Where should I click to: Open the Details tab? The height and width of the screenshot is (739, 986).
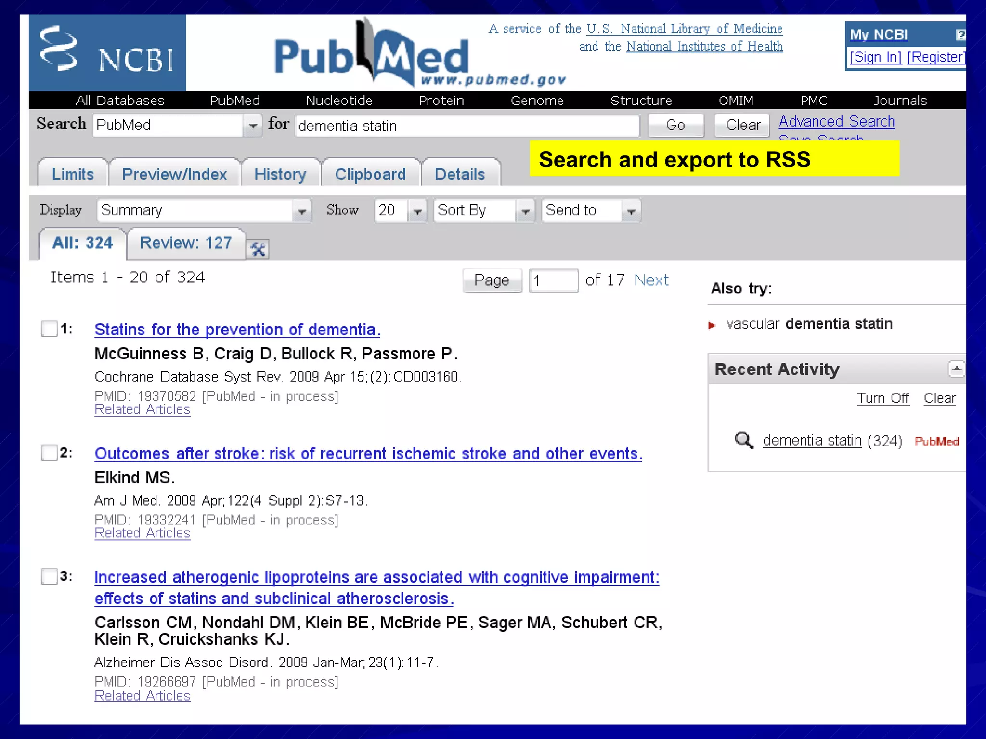coord(460,174)
